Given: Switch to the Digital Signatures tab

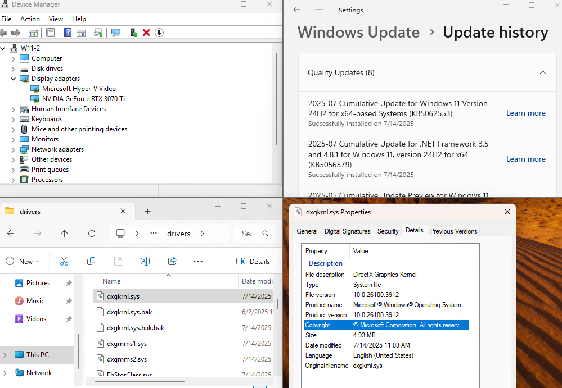Looking at the screenshot, I should coord(347,231).
